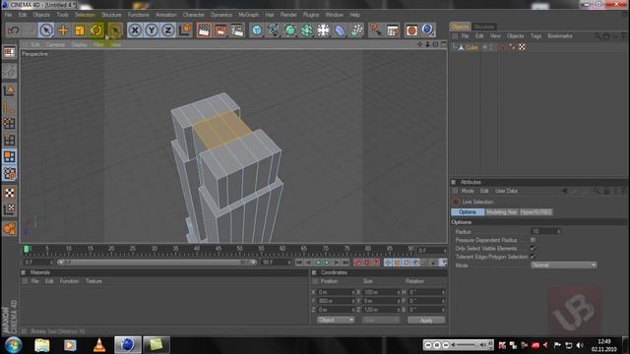
Task: Open the Spline objects icon
Action: pyautogui.click(x=274, y=30)
